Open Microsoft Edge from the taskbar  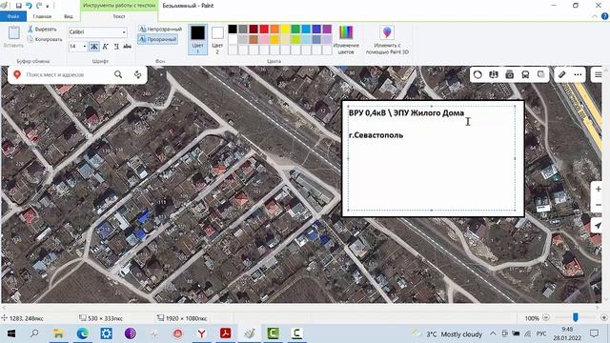[x=82, y=333]
